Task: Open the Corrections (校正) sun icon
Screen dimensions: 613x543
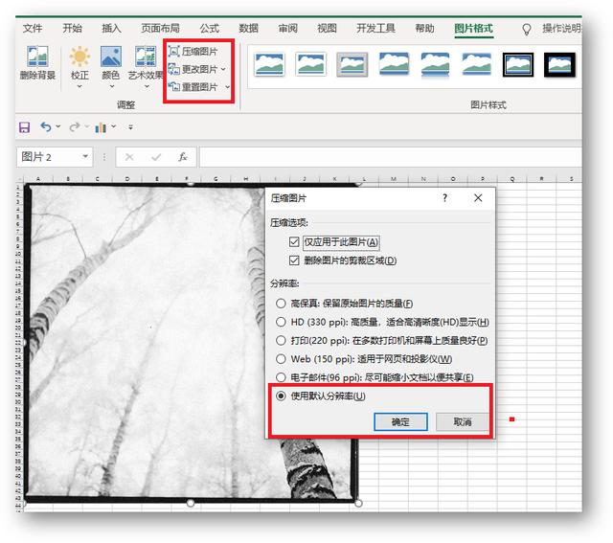Action: (x=79, y=59)
